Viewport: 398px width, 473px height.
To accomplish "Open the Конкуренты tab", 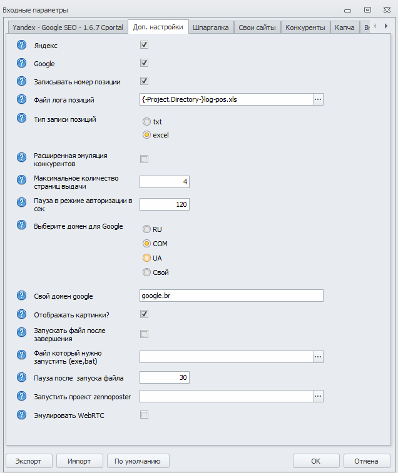I will [305, 27].
